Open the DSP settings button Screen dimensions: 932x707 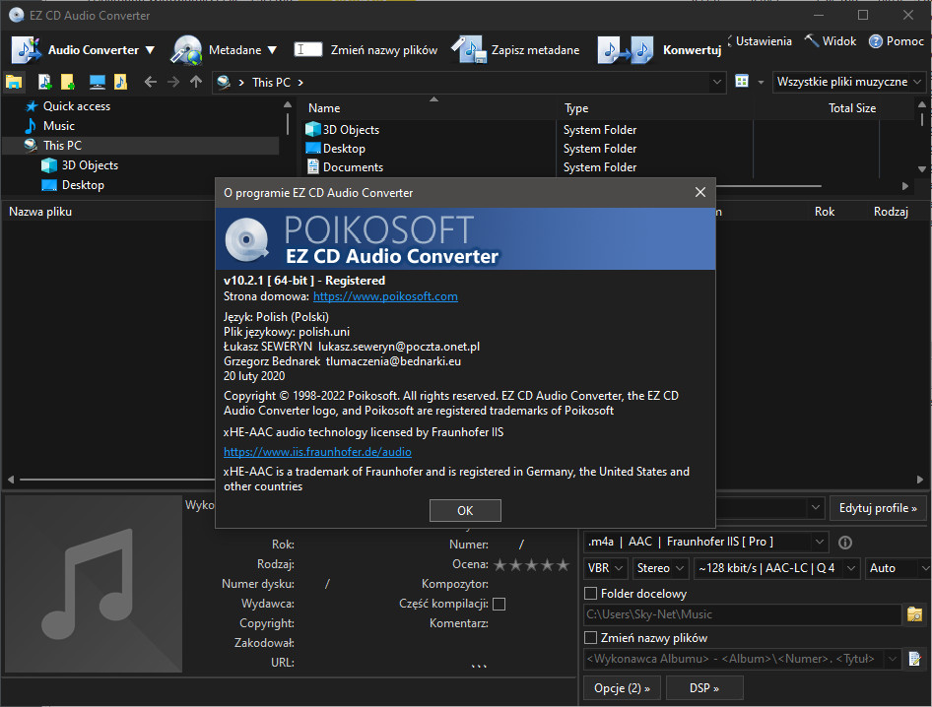(704, 688)
